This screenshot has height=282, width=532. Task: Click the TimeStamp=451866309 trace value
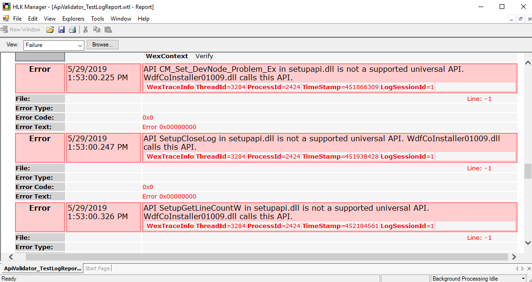(x=340, y=87)
